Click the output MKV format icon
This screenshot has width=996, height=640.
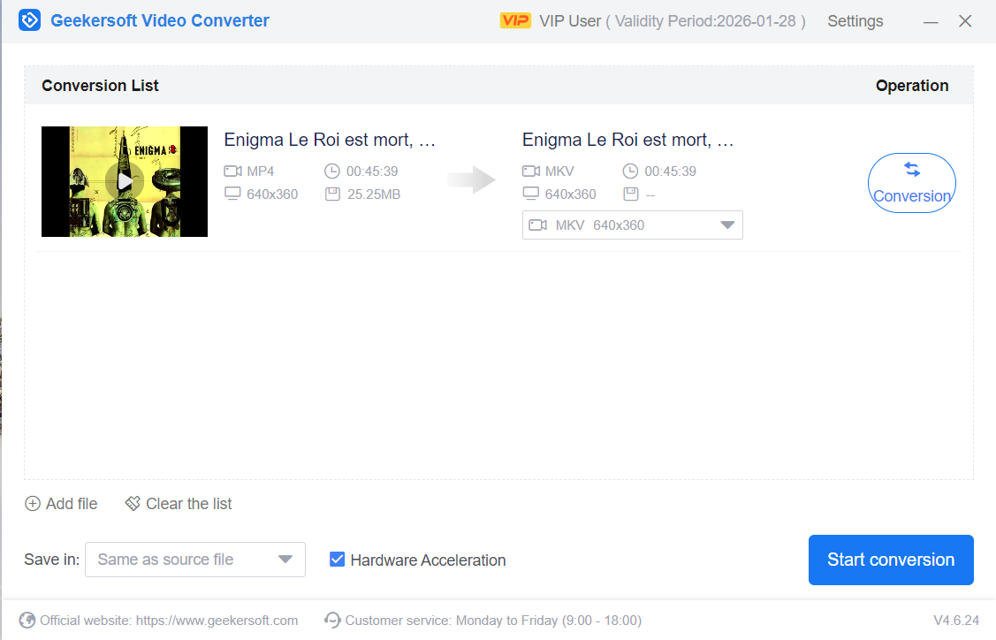tap(531, 171)
